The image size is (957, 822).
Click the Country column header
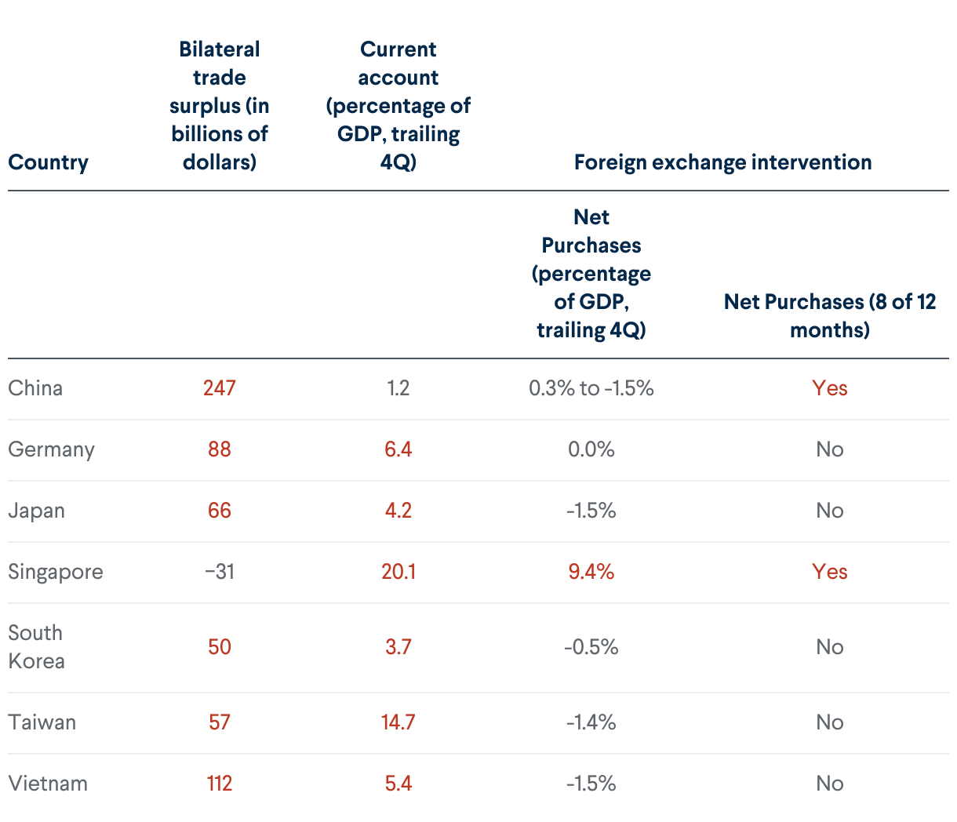coord(48,162)
